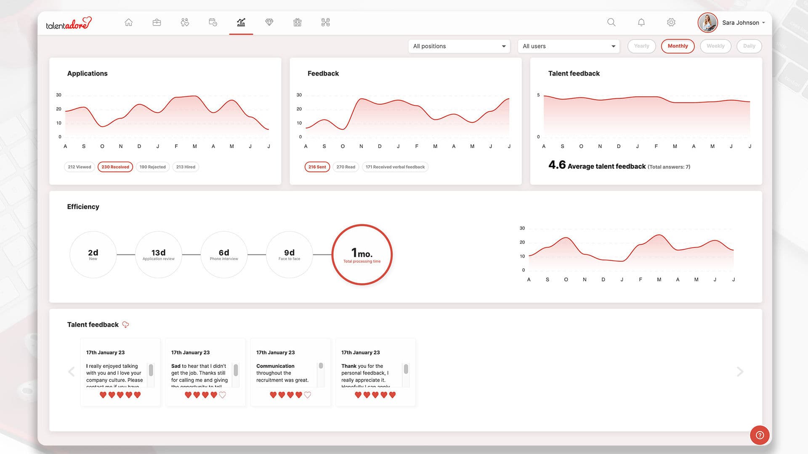The height and width of the screenshot is (454, 808).
Task: Click Sara Johnson's profile avatar
Action: coord(708,23)
